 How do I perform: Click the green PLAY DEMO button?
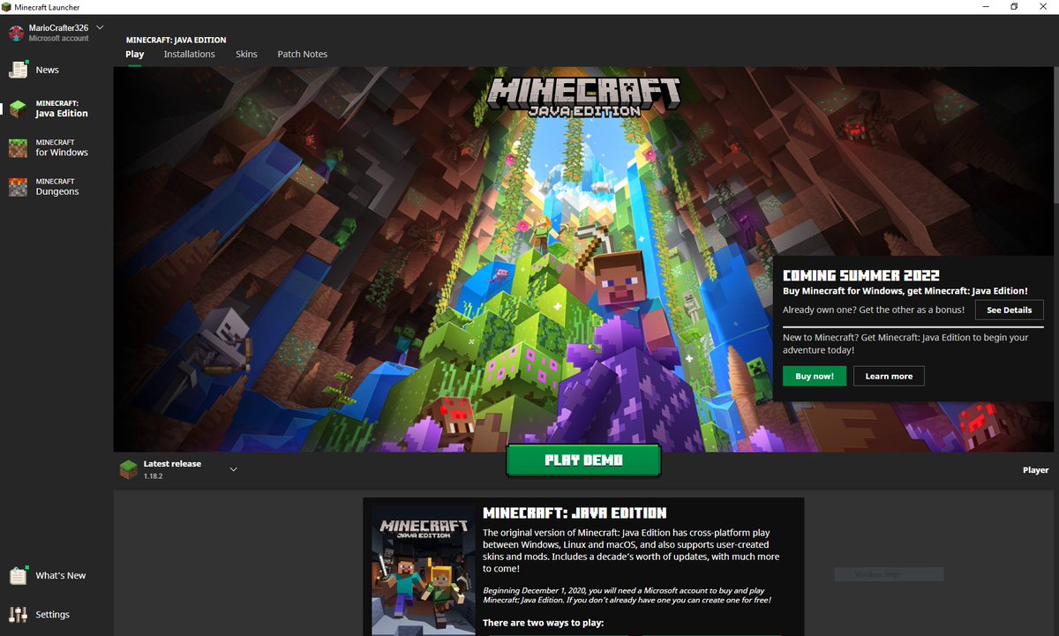[x=583, y=460]
